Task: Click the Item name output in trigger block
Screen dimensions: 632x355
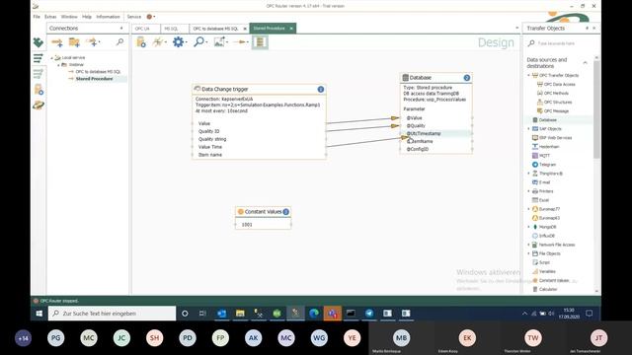Action: click(210, 155)
